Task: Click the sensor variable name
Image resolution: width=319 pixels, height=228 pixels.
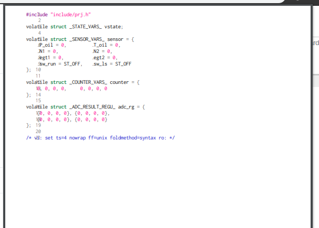Action: (115, 39)
